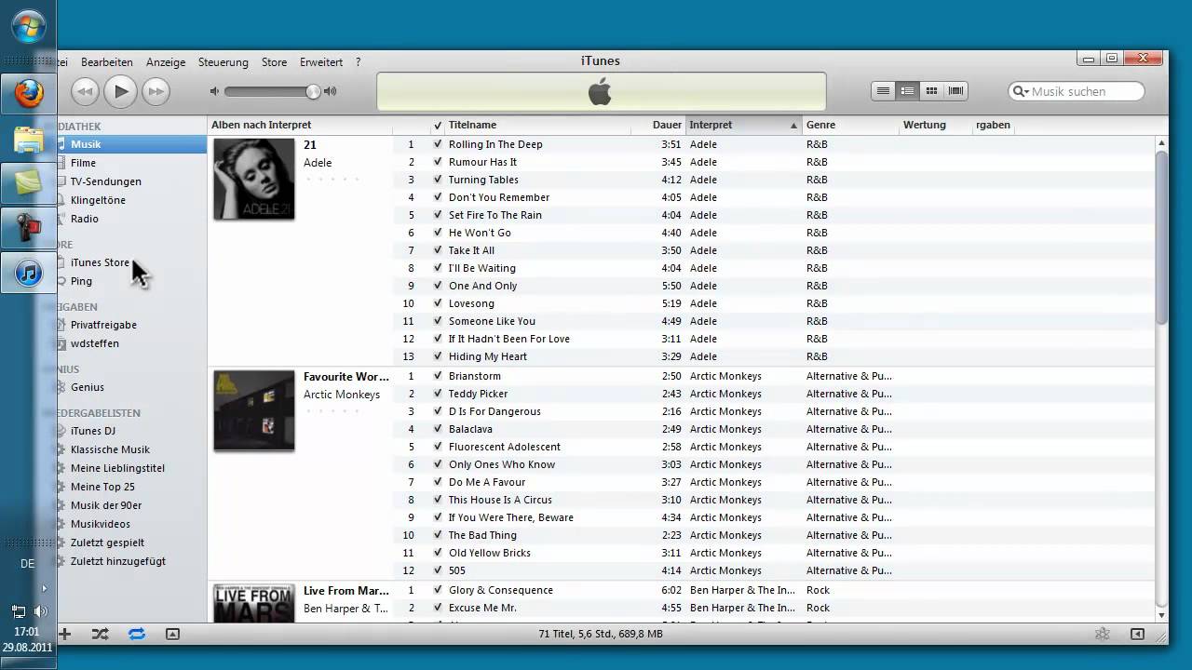The width and height of the screenshot is (1192, 670).
Task: Click the high volume speaker icon
Action: pyautogui.click(x=330, y=91)
